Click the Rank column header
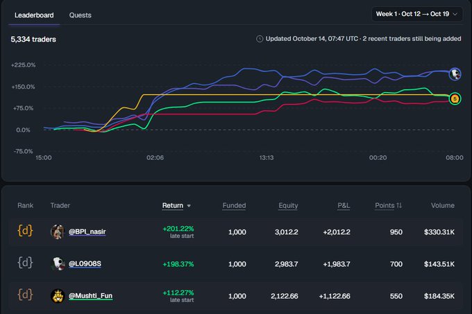Screen dimensions: 472x314 point(25,206)
